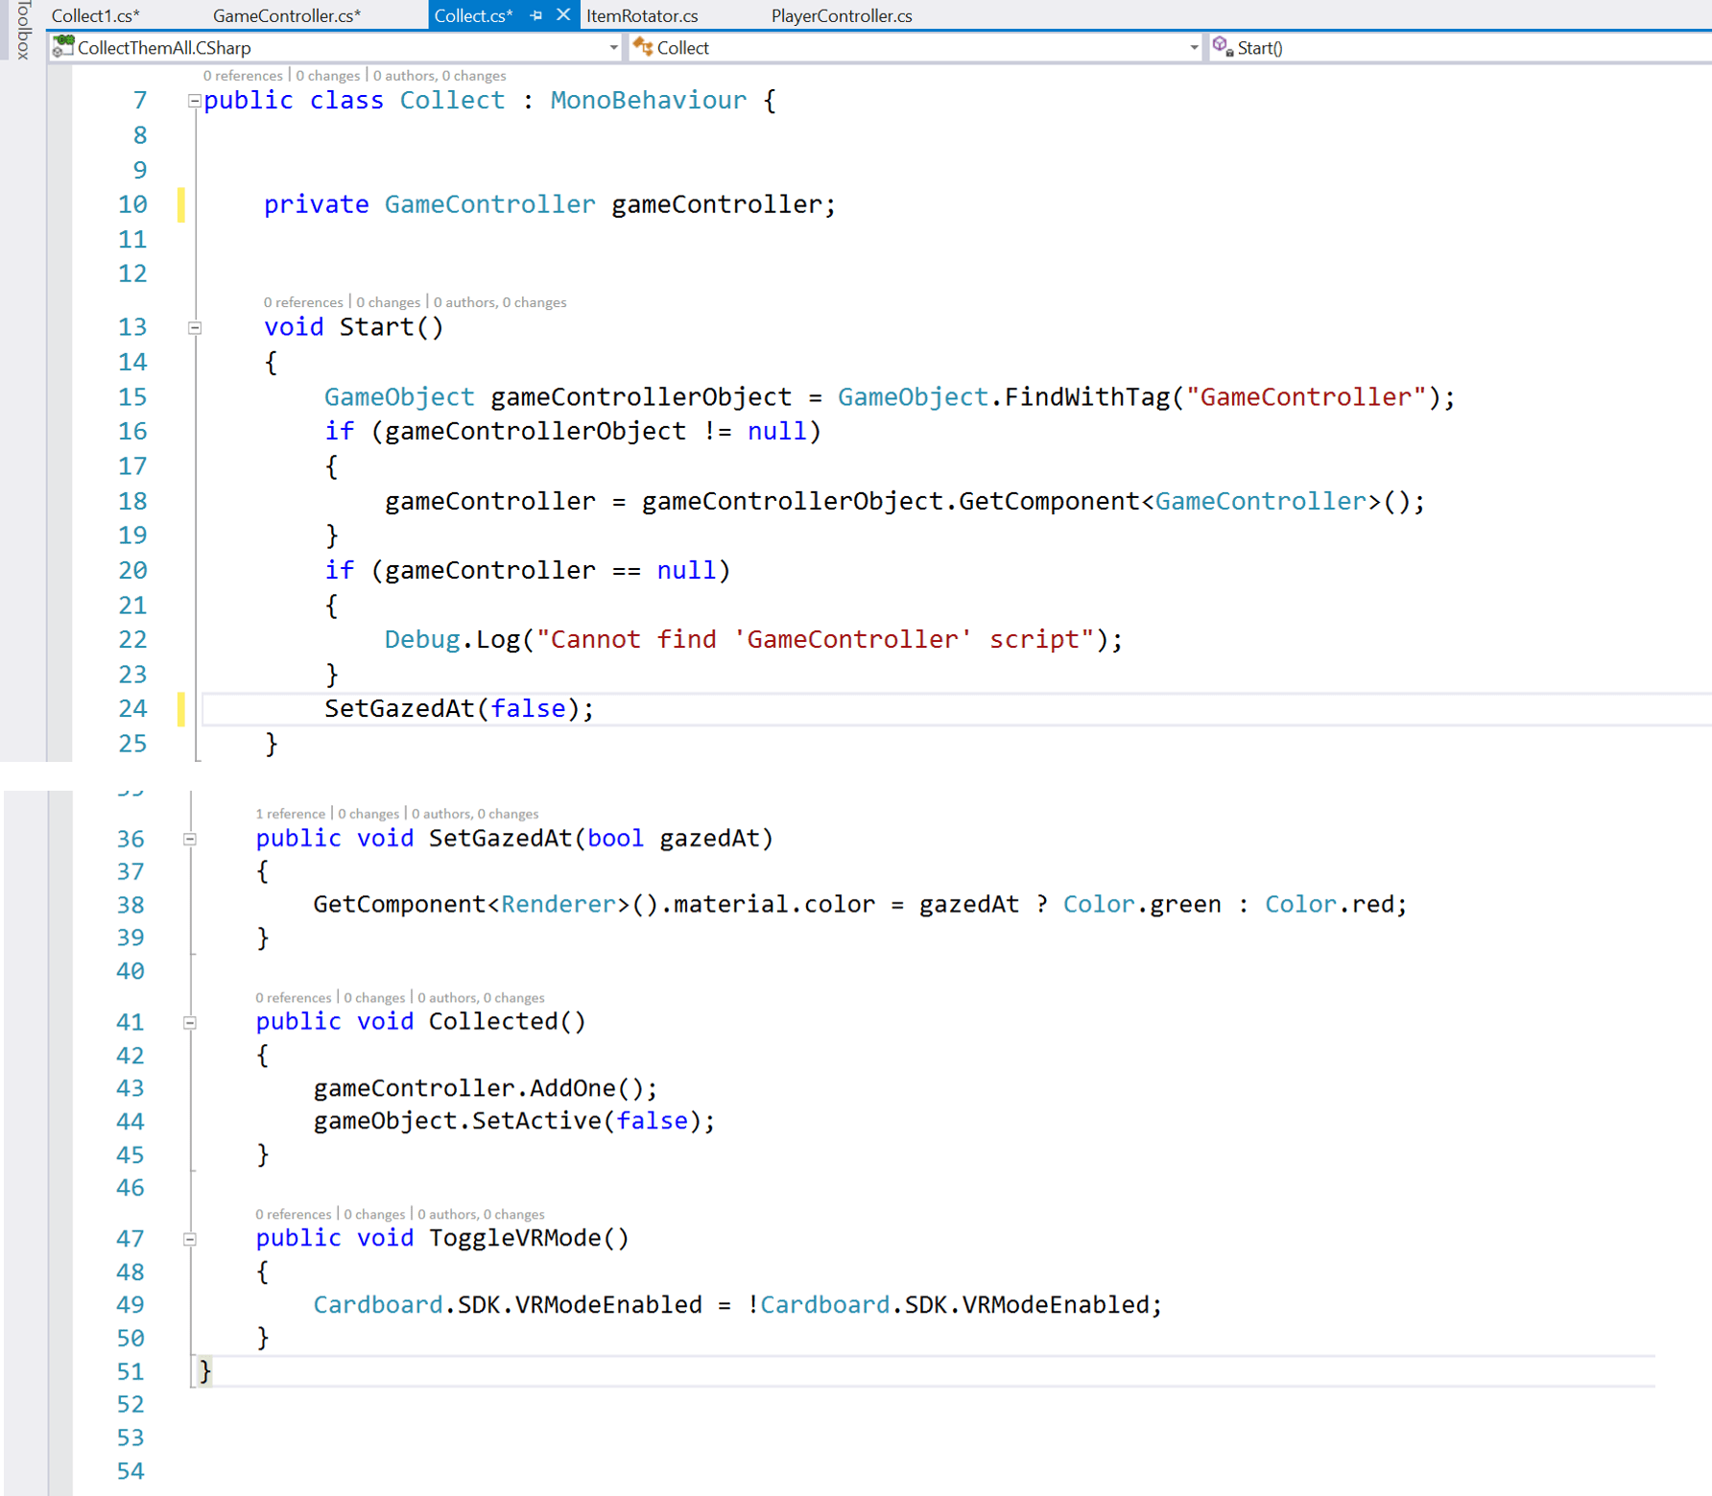Click Cardboard.SDK.VRModeEnabled assignment on line 49
The width and height of the screenshot is (1712, 1496).
pos(737,1306)
